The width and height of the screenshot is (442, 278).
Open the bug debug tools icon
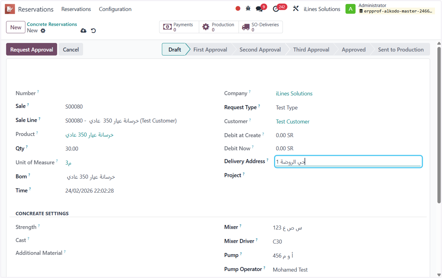[x=248, y=8]
